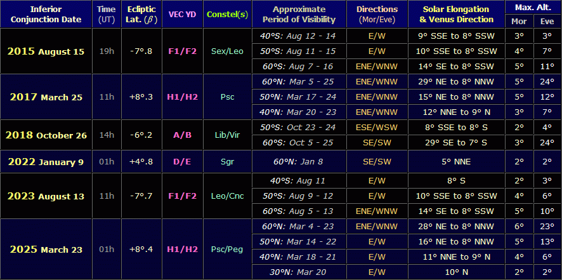Select the 2017 March 25 date cell
The height and width of the screenshot is (280, 562).
click(46, 97)
